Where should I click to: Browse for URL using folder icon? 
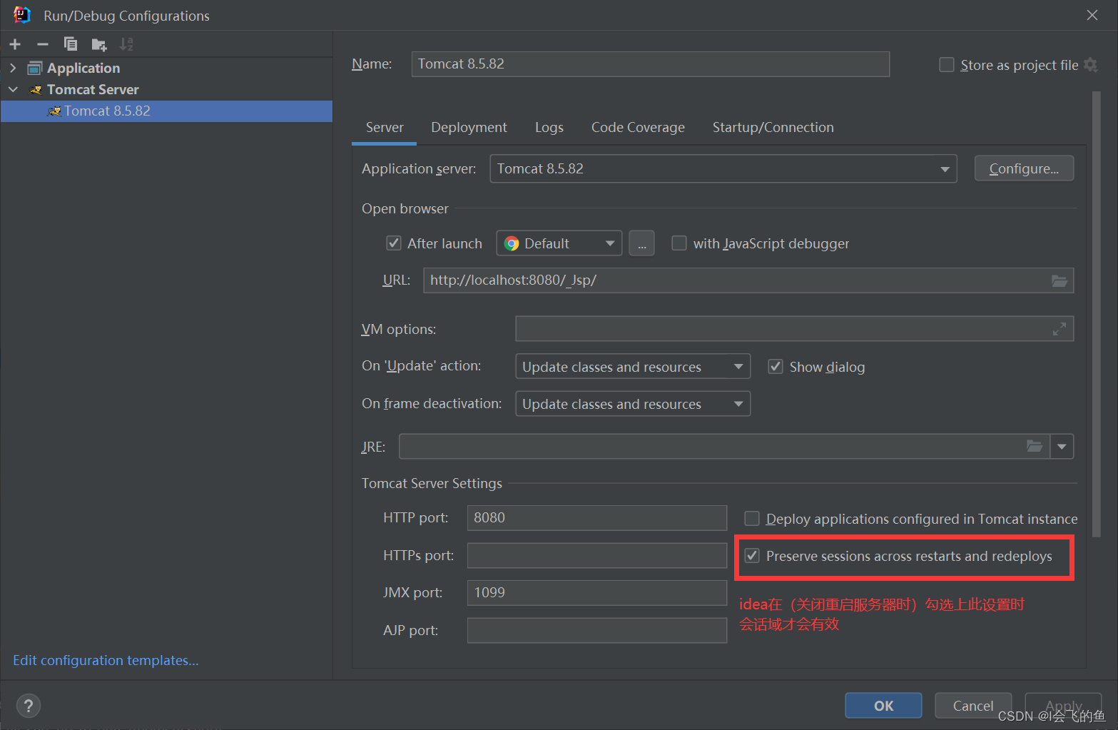1059,280
